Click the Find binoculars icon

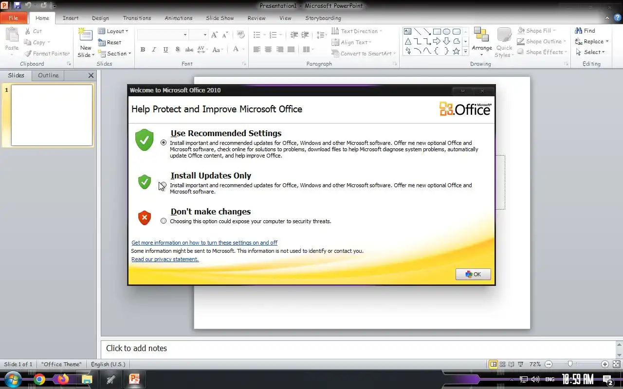[x=579, y=31]
